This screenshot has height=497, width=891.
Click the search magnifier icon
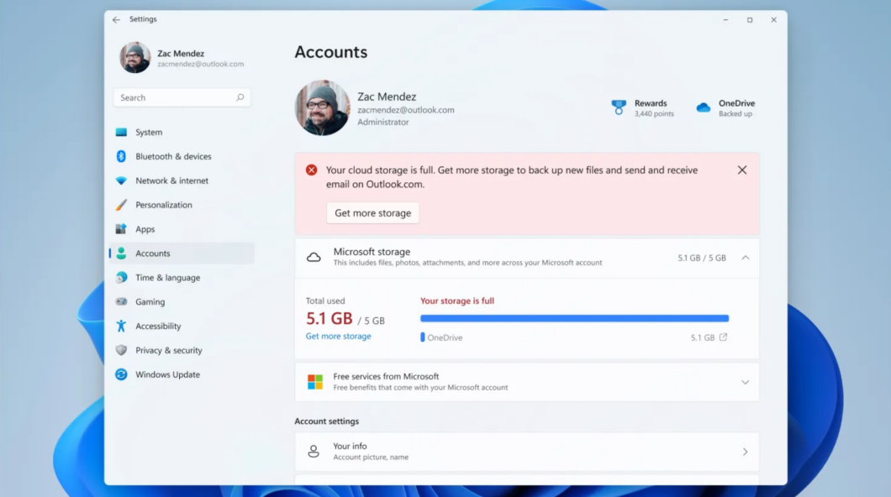pyautogui.click(x=240, y=97)
